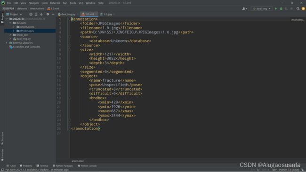Expand the deal_img.py file arrow
This screenshot has height=172, width=306.
[10, 39]
